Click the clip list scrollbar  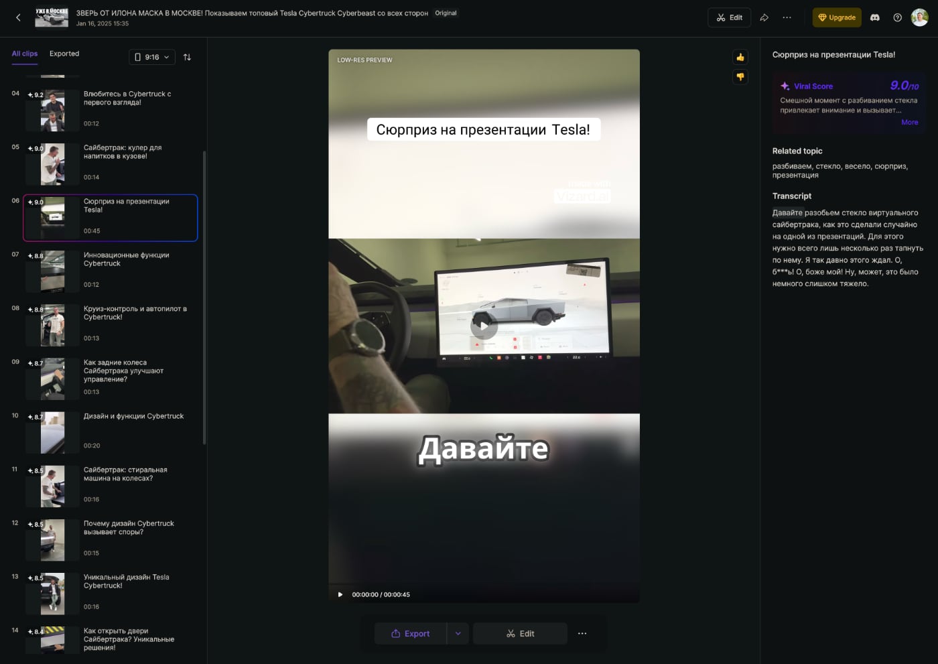pos(204,297)
